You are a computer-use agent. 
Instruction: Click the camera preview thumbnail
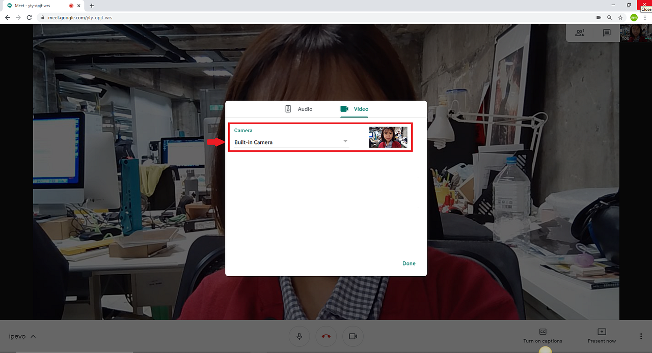pos(388,137)
